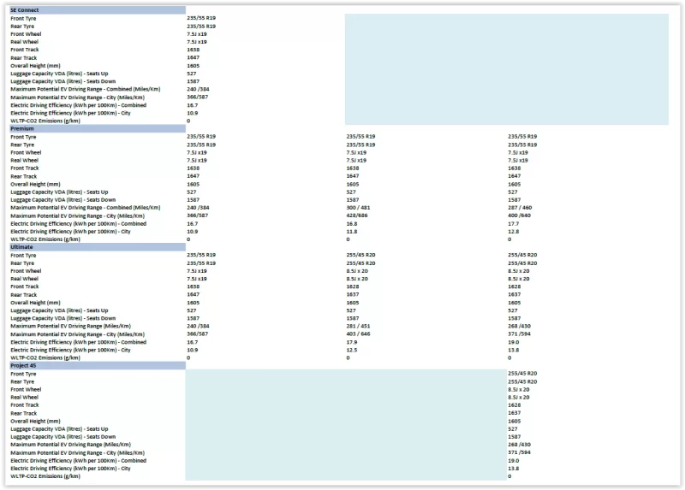Select the SE Connect section header
685x490 pixels.
26,10
